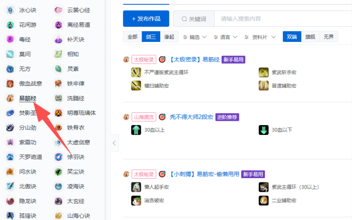Screen dimensions: 352x220
Task: Select the 冰心诀 class icon
Action: 10,10
